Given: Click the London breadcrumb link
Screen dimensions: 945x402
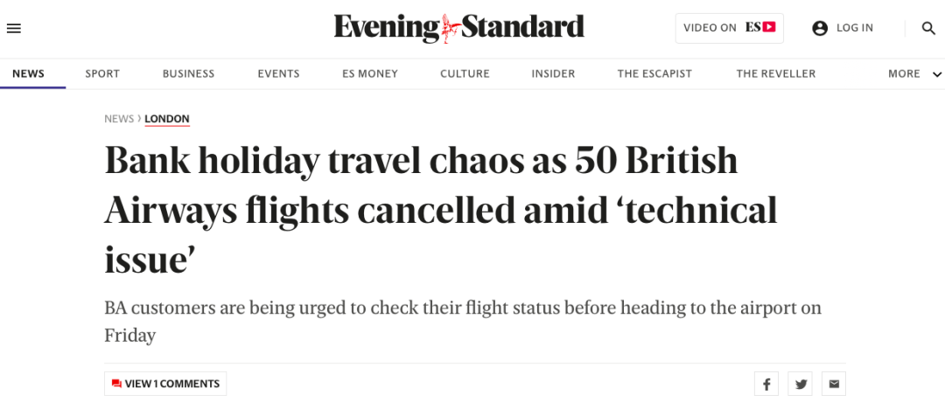Looking at the screenshot, I should tap(167, 119).
